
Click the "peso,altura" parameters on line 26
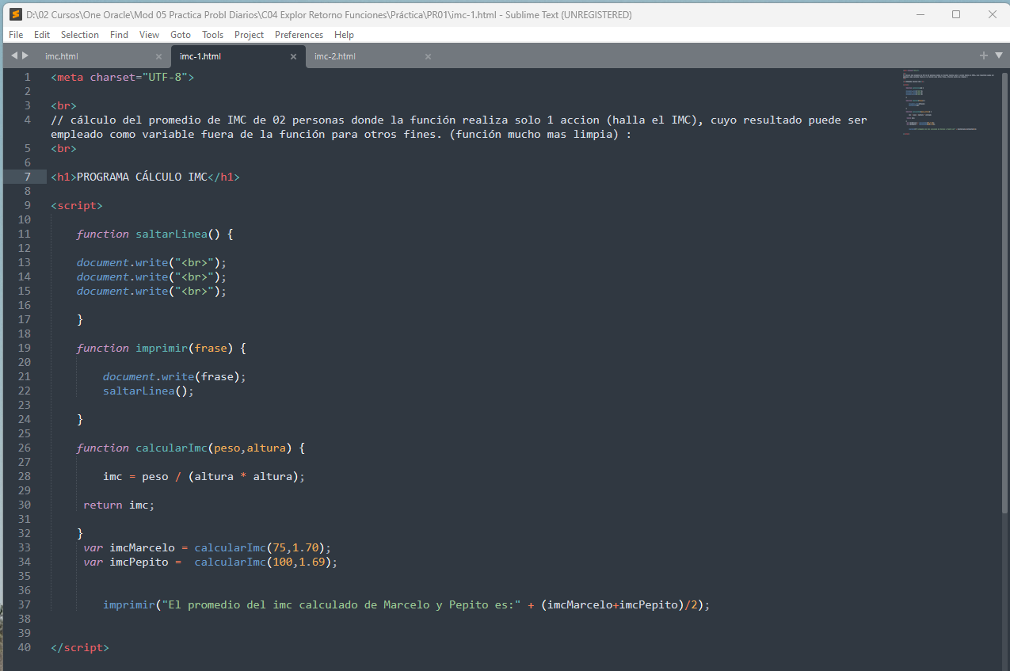[x=250, y=448]
